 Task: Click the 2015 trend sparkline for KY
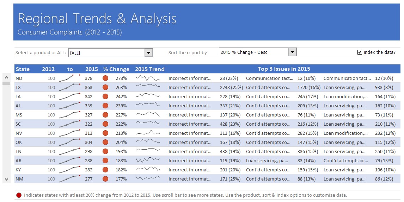coord(148,170)
